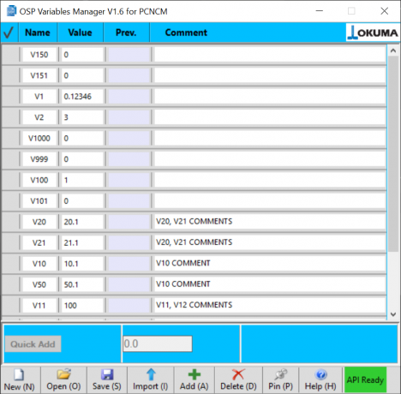Viewport: 401px width, 394px height.
Task: Click the green API Ready status button
Action: [x=365, y=379]
